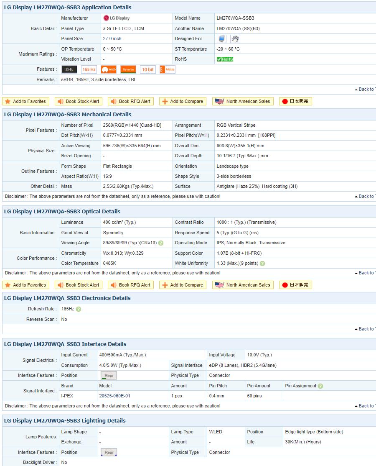The width and height of the screenshot is (376, 466).
Task: Click the Color Temperature value 6485K
Action: click(x=109, y=263)
